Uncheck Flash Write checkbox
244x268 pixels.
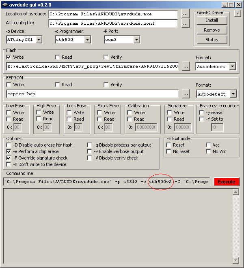[9, 57]
